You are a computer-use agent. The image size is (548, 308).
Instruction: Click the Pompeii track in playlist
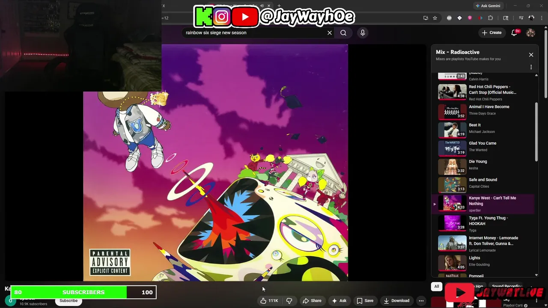pyautogui.click(x=484, y=276)
